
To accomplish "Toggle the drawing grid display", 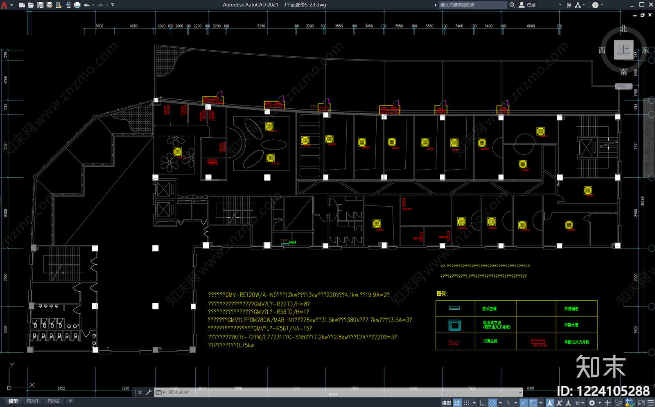I will click(x=457, y=403).
